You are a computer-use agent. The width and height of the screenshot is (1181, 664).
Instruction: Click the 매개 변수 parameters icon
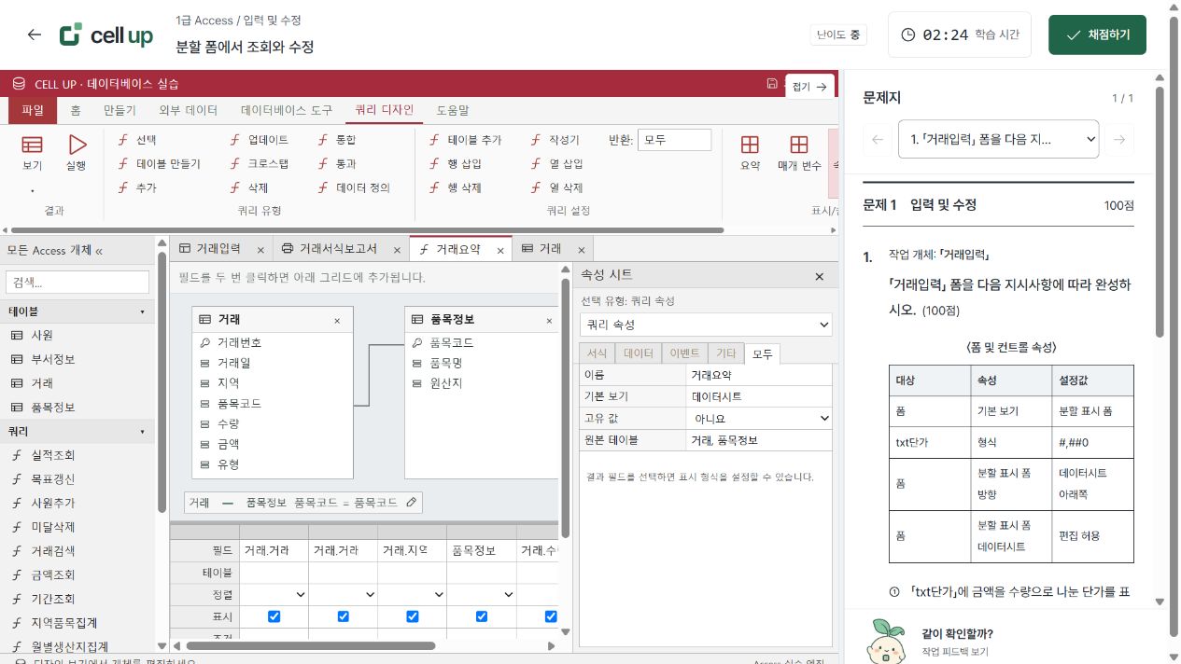click(799, 145)
